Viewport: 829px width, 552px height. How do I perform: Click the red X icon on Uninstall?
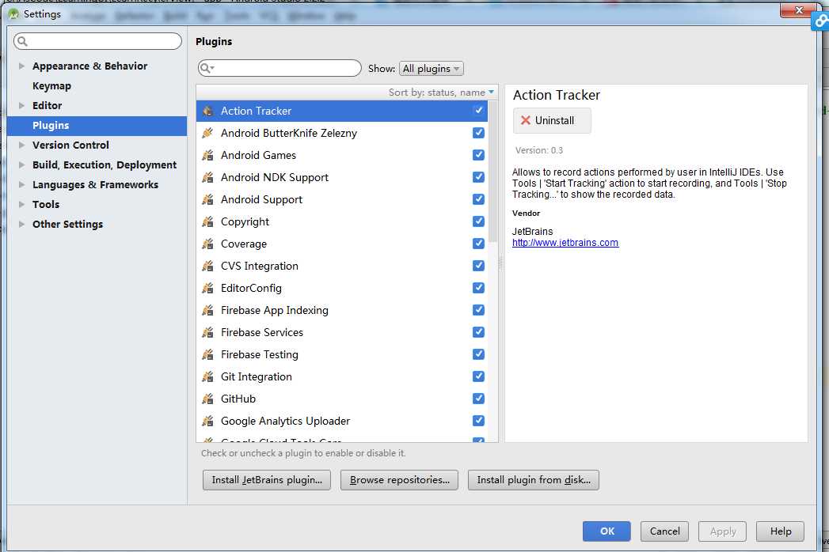[x=526, y=120]
